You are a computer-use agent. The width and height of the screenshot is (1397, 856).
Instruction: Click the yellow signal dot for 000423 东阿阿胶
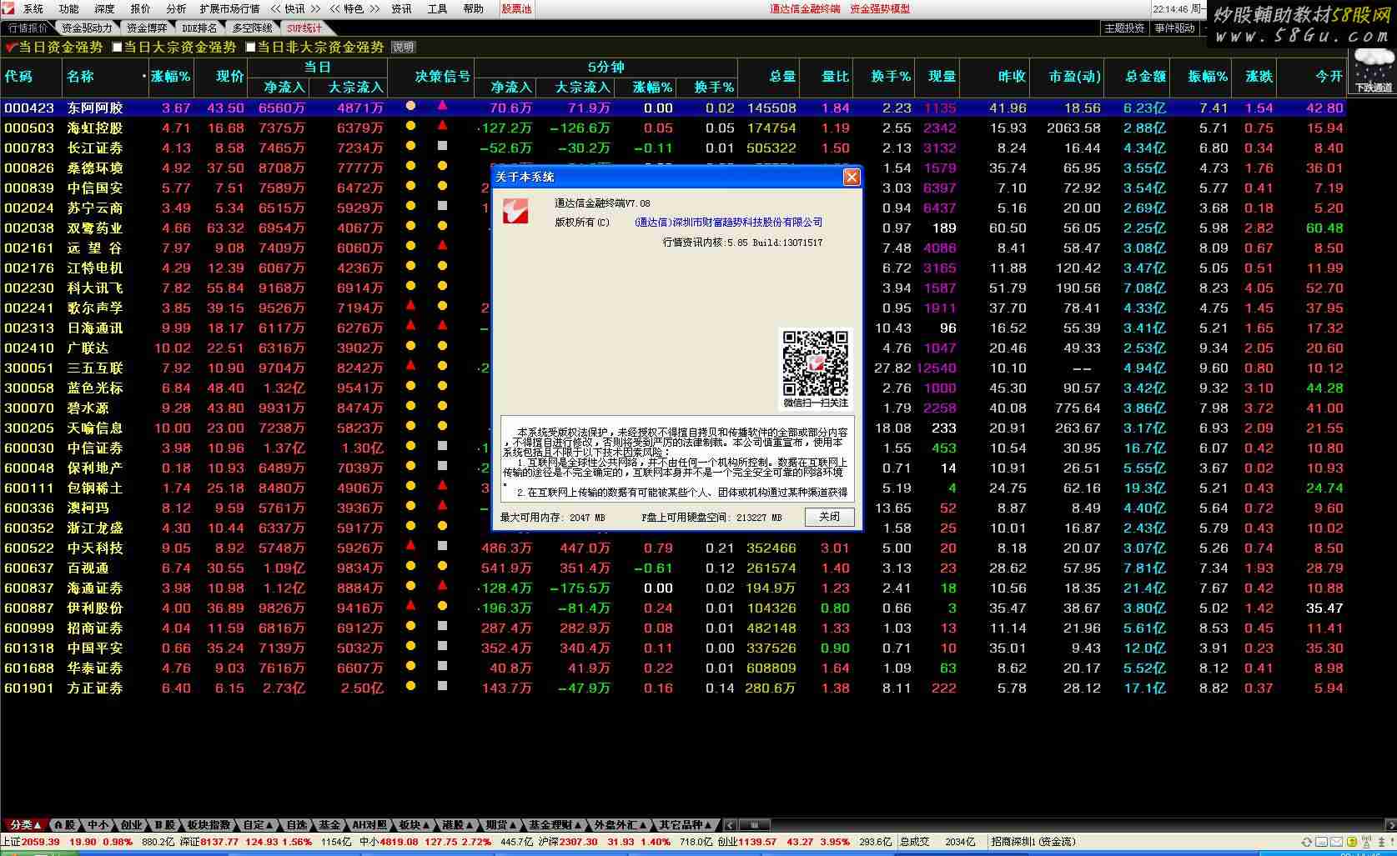410,106
